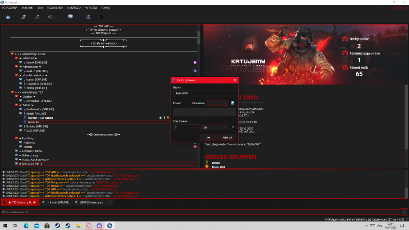Open the Ustawienie preset dropdown
This screenshot has width=409, height=230.
point(217,103)
